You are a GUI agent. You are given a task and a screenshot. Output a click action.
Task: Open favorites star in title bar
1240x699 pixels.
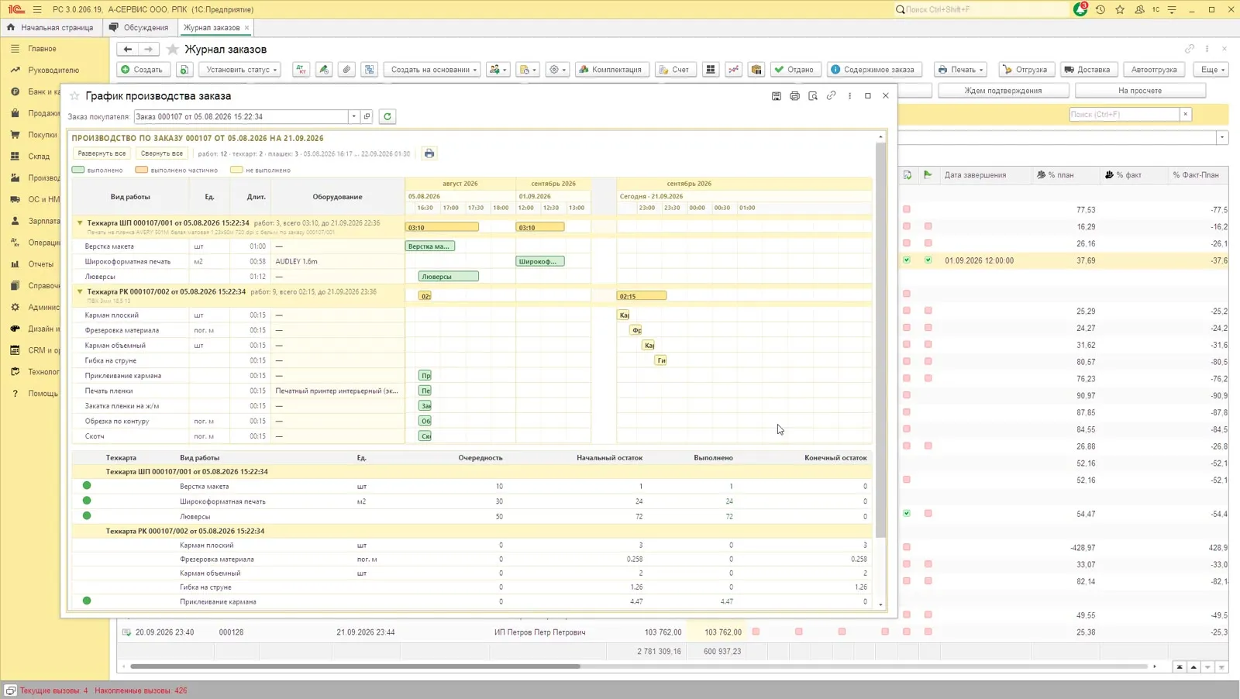point(1120,9)
